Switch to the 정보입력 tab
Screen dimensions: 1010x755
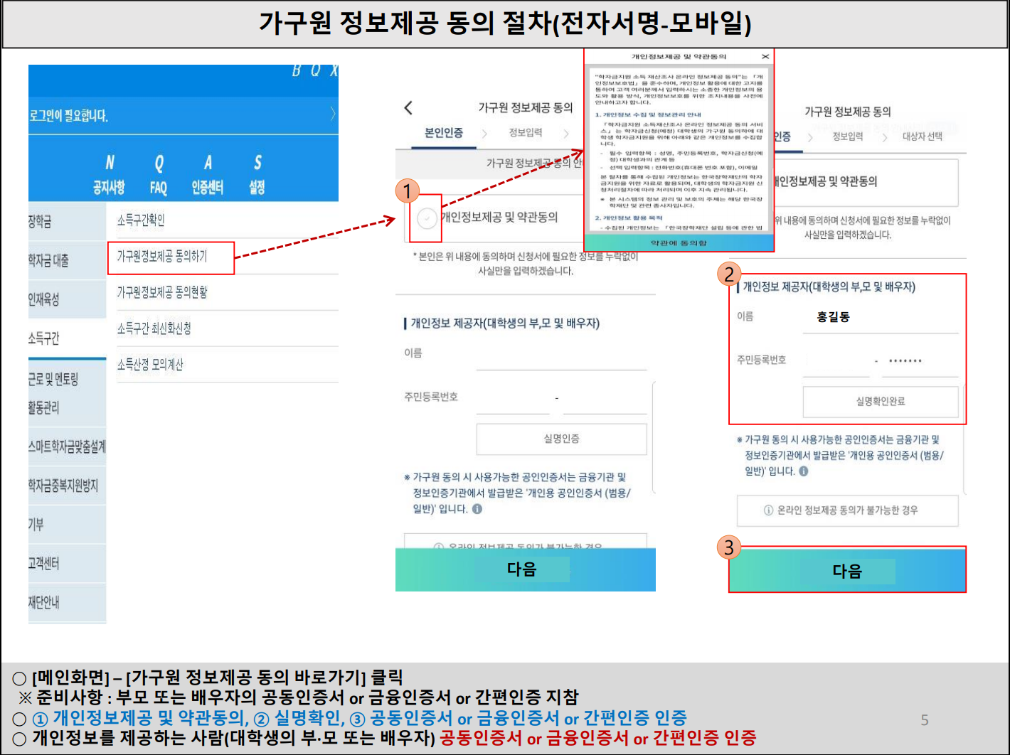coord(524,133)
